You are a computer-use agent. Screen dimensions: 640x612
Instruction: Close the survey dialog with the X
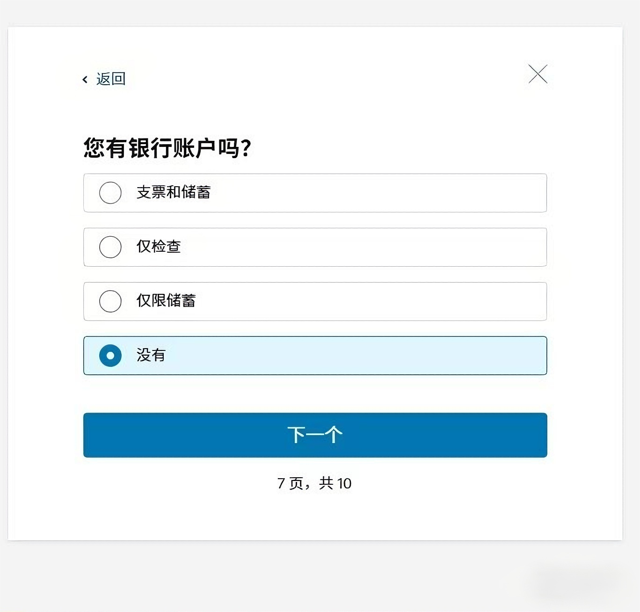click(x=538, y=74)
